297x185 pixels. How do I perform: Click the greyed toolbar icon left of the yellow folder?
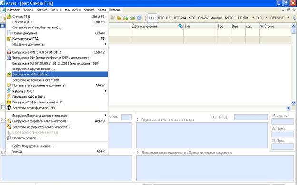[112, 18]
